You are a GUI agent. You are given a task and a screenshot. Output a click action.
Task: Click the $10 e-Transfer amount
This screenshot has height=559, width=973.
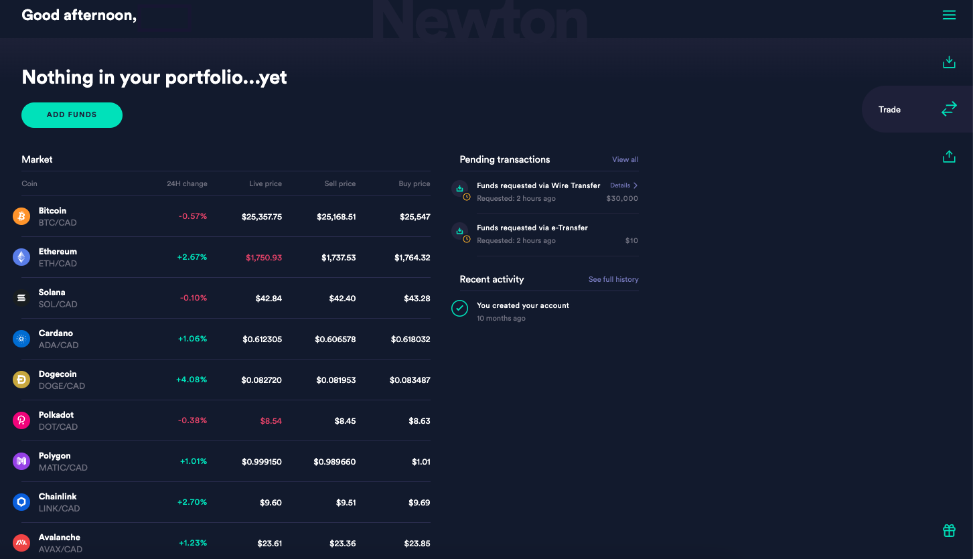click(x=631, y=240)
